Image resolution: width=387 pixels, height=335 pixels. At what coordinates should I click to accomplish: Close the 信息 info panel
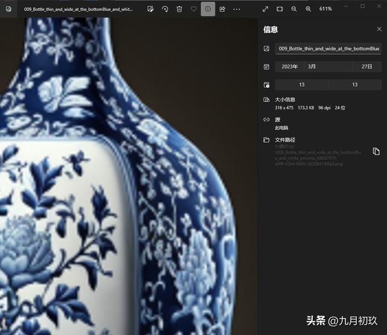point(379,29)
